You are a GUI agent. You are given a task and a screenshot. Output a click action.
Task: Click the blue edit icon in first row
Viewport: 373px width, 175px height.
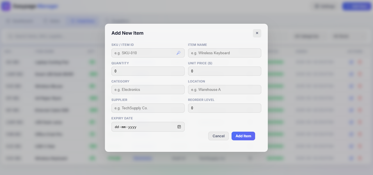click(351, 62)
